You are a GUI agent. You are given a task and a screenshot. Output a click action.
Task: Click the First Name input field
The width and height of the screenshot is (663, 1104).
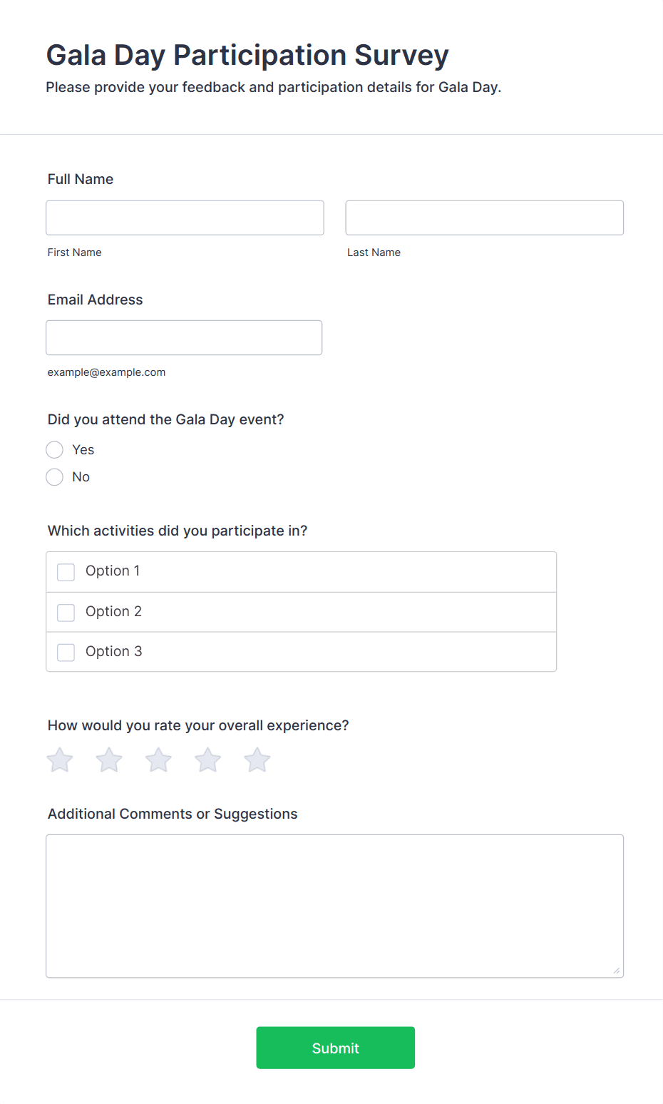(x=185, y=218)
